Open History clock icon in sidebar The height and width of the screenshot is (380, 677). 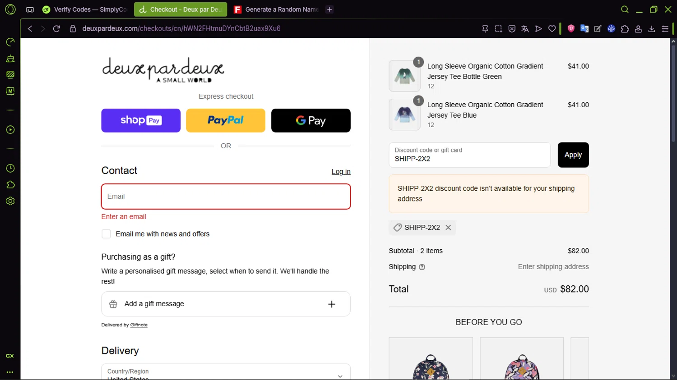pyautogui.click(x=10, y=169)
